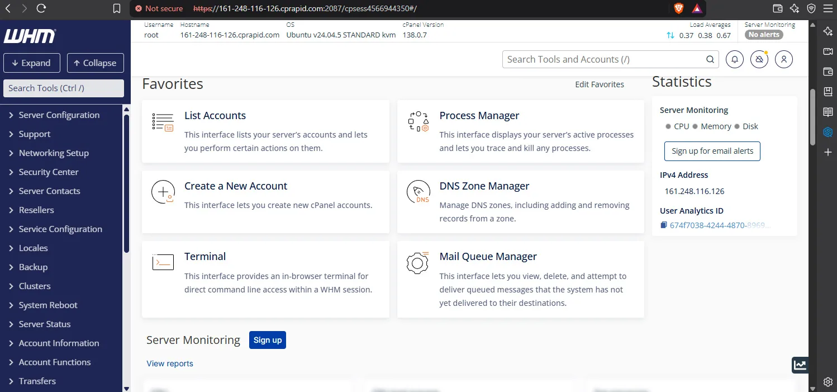Open the System Reboot menu item

48,305
